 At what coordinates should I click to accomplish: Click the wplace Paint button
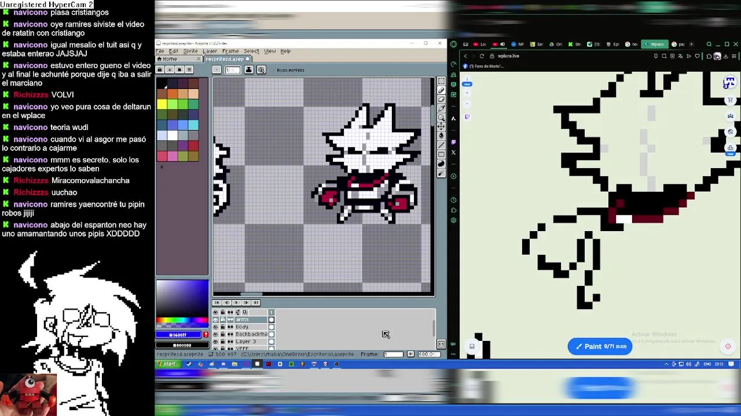[x=600, y=346]
